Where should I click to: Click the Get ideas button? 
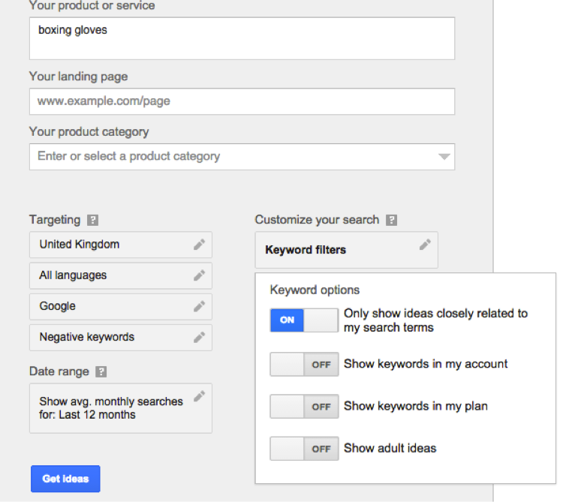pos(65,479)
